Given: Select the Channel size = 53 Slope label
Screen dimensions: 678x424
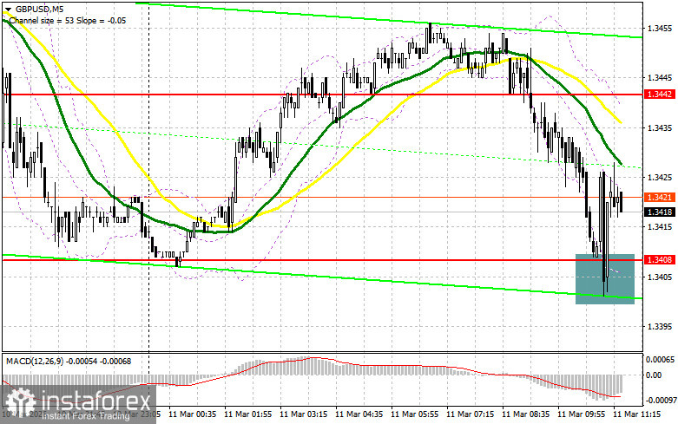Looking at the screenshot, I should click(67, 20).
